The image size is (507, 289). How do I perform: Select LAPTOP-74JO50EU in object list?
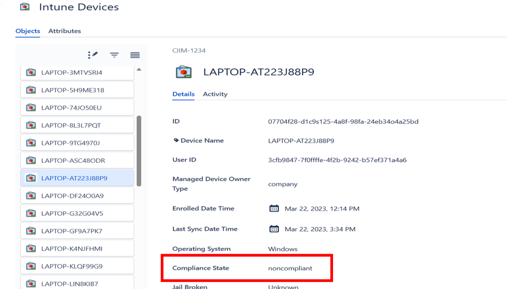click(x=77, y=108)
